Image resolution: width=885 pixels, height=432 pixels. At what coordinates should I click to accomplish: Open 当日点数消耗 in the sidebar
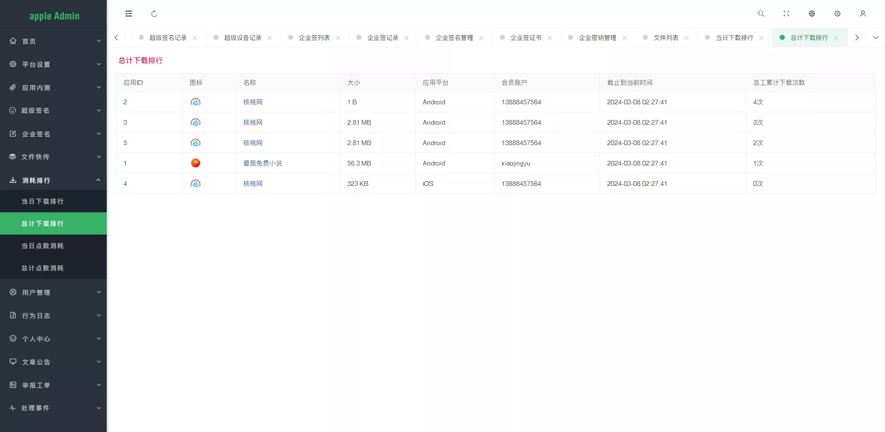[x=43, y=246]
